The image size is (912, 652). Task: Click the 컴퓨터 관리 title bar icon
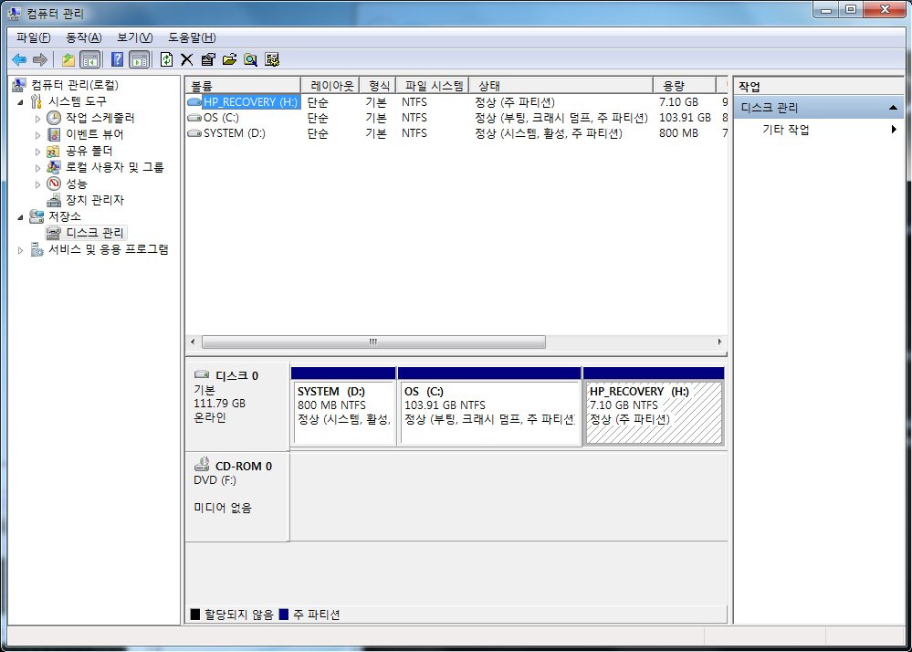(x=16, y=13)
